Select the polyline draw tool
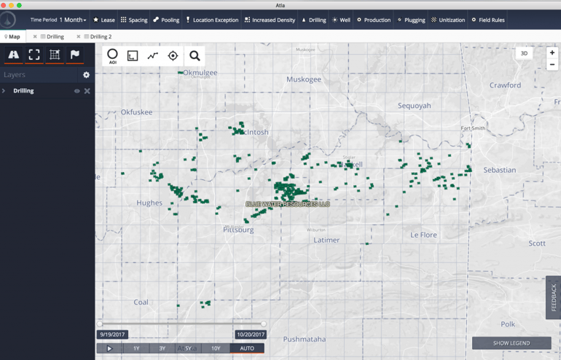This screenshot has width=561, height=360. (x=153, y=56)
